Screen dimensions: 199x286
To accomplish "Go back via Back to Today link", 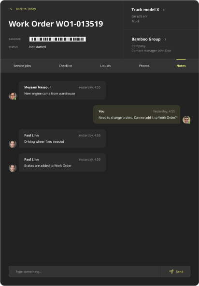I will point(26,9).
